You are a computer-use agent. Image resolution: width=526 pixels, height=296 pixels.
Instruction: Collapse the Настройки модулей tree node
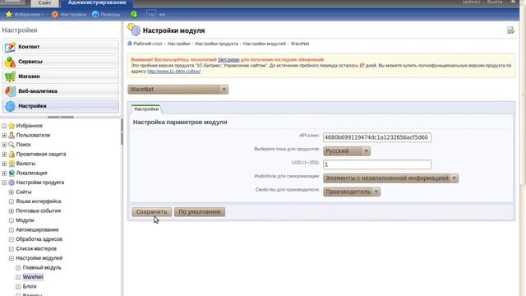click(11, 258)
